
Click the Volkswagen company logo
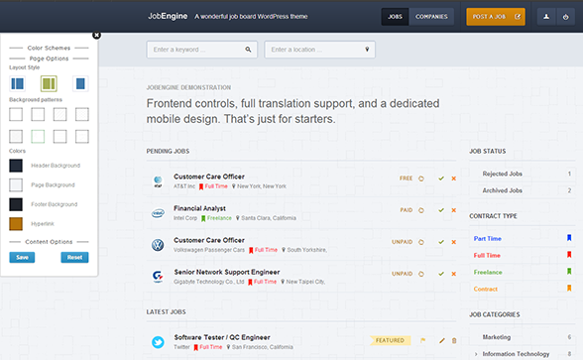pyautogui.click(x=158, y=245)
